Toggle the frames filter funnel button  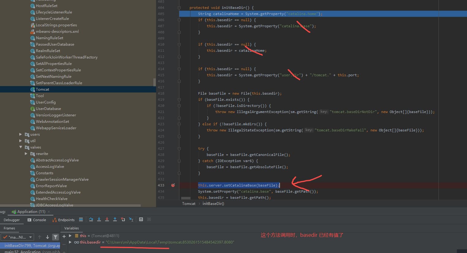point(56,237)
